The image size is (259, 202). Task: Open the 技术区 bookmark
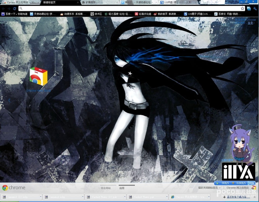[x=96, y=14]
